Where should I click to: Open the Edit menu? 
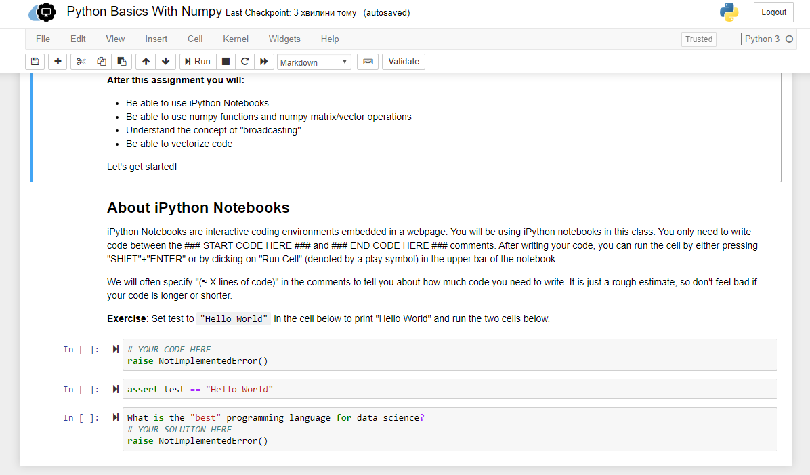pos(78,39)
